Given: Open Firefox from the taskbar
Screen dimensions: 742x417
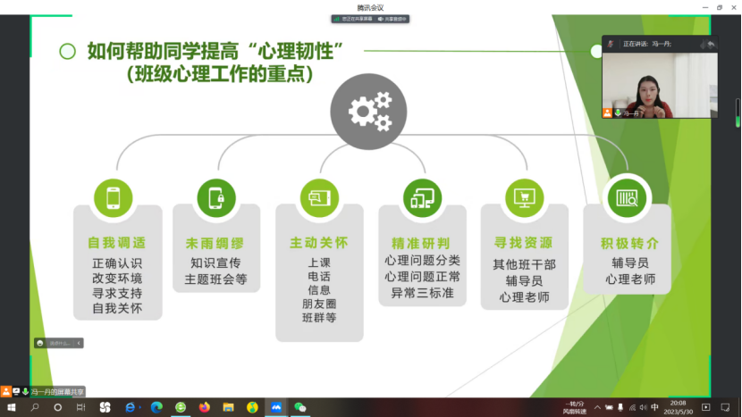Looking at the screenshot, I should [x=204, y=407].
